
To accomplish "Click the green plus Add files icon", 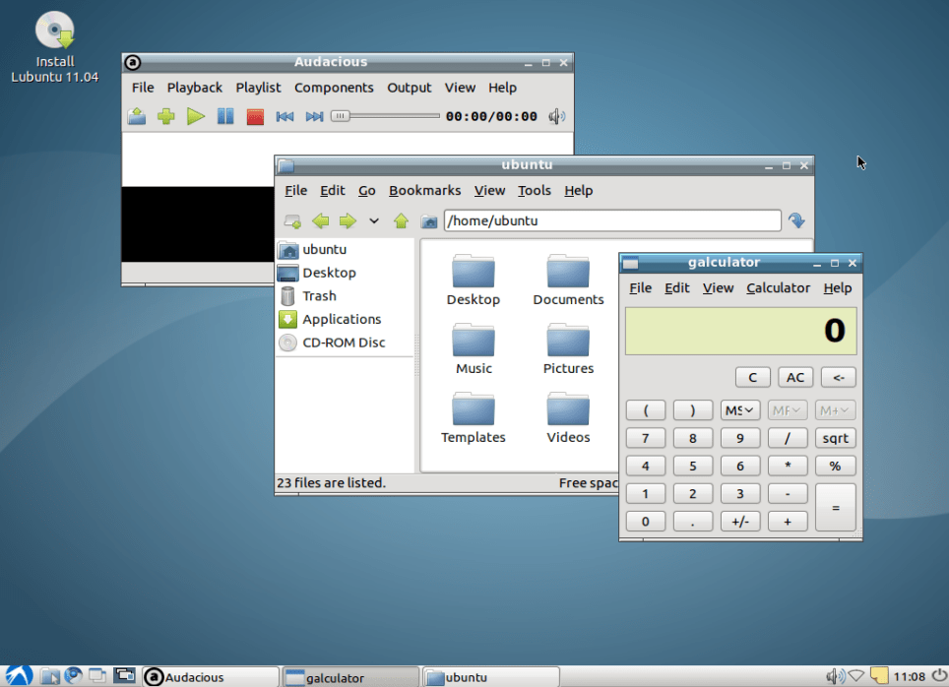I will (165, 116).
